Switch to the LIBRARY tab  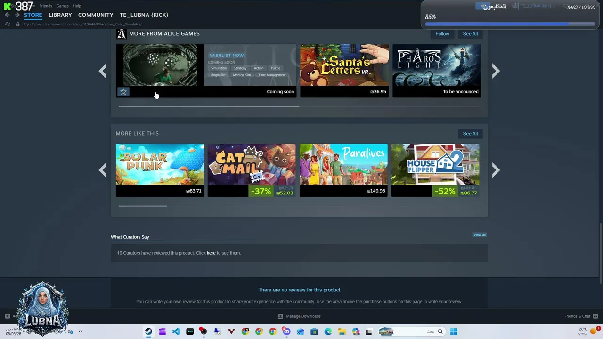(x=60, y=15)
